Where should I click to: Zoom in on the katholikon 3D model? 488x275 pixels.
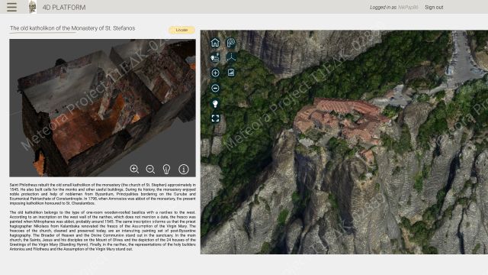[134, 169]
